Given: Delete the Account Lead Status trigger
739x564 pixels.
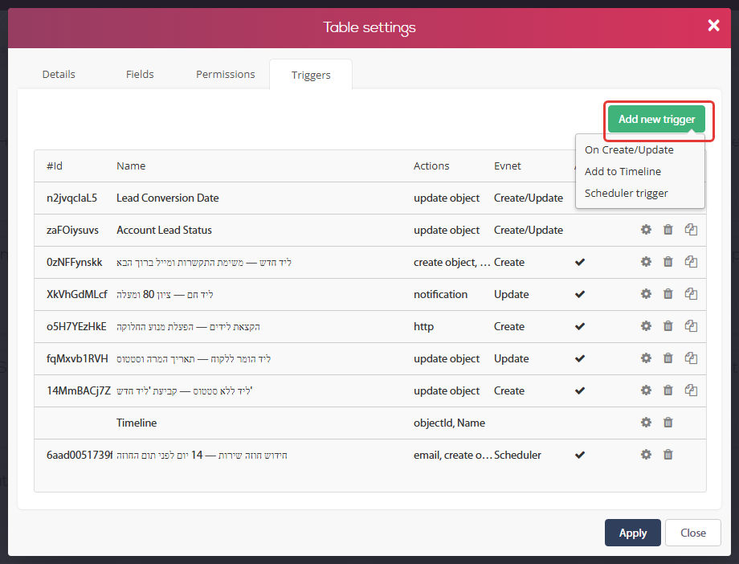Looking at the screenshot, I should point(668,230).
